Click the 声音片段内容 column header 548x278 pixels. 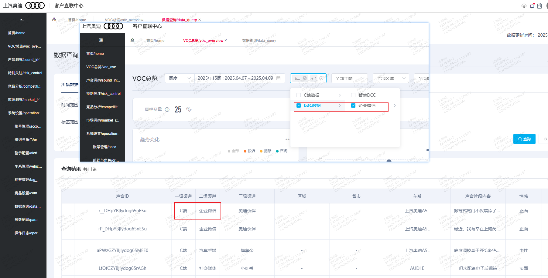478,196
